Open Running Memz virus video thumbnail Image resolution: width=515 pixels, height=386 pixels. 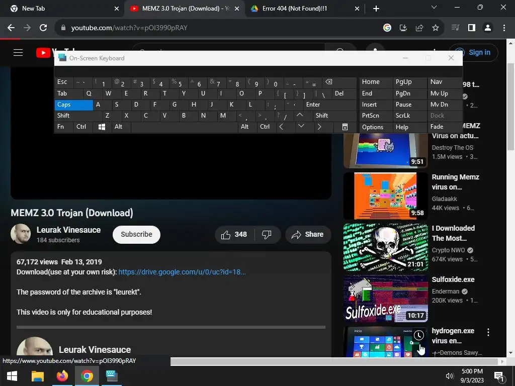(386, 197)
